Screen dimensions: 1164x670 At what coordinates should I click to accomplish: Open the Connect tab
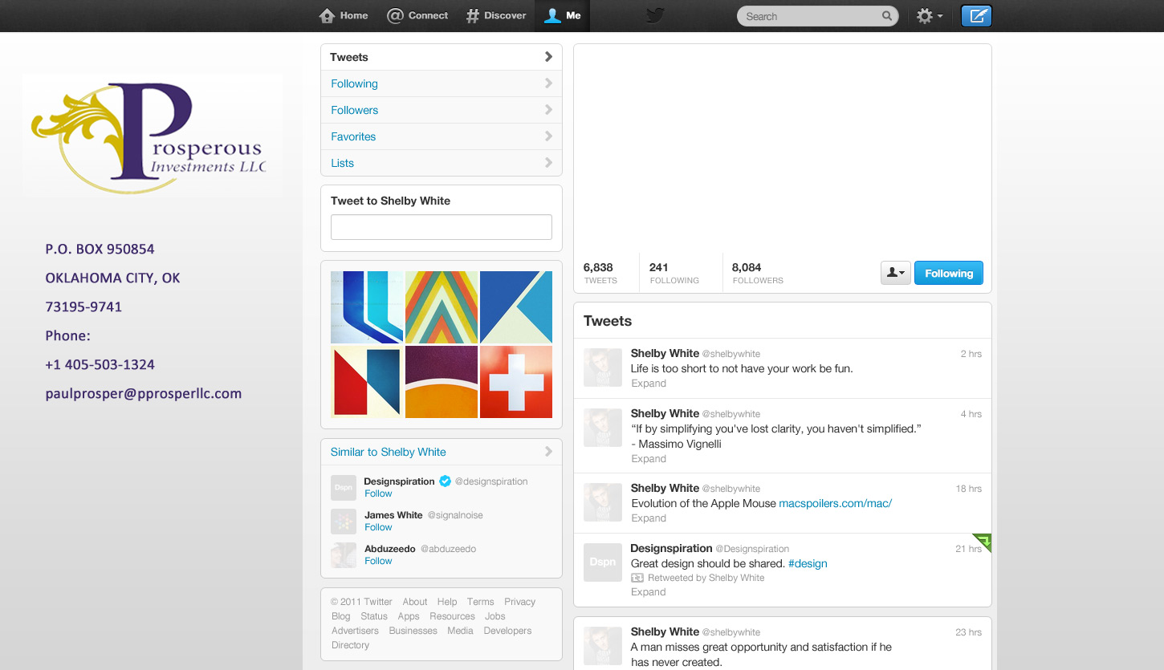[417, 16]
